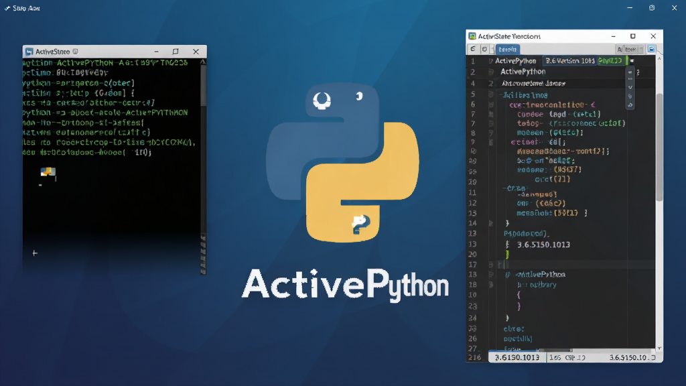Click the green badge on the ActivePython line 1
Image resolution: width=686 pixels, height=386 pixels.
(x=611, y=60)
